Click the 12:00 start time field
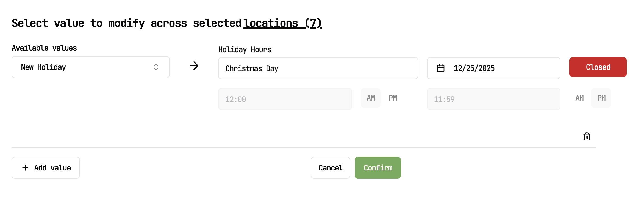Viewport: 644px width, 204px height. (x=285, y=99)
